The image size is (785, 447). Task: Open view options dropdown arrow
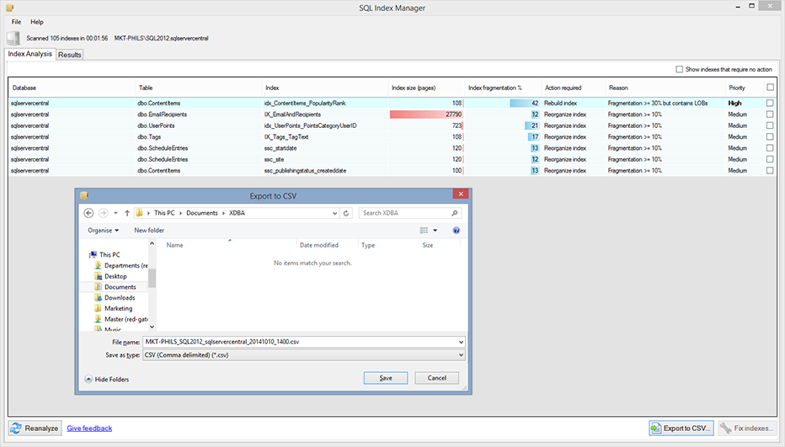(435, 231)
